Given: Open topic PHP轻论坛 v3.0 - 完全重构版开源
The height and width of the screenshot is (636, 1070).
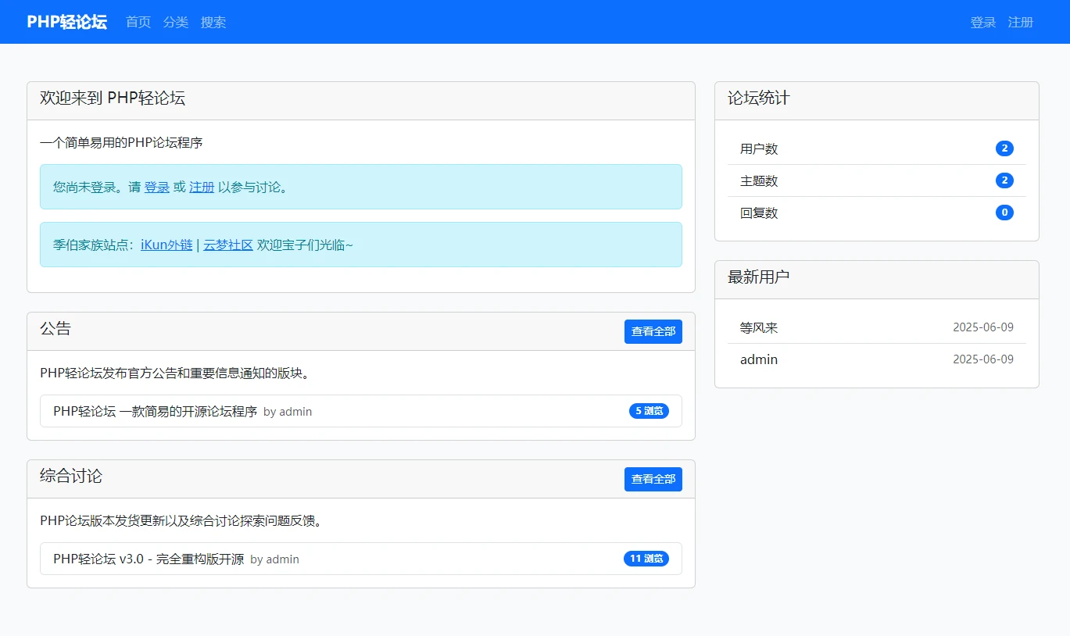Looking at the screenshot, I should (149, 559).
